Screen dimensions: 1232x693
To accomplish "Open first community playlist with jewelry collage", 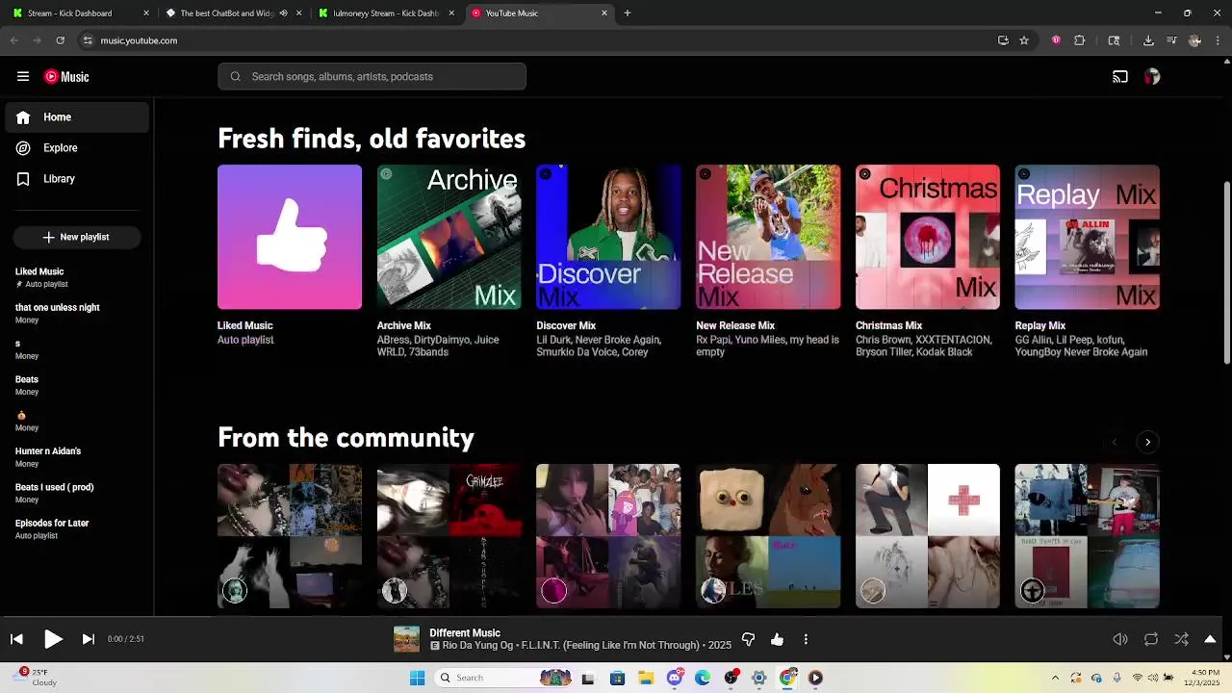I will (290, 536).
